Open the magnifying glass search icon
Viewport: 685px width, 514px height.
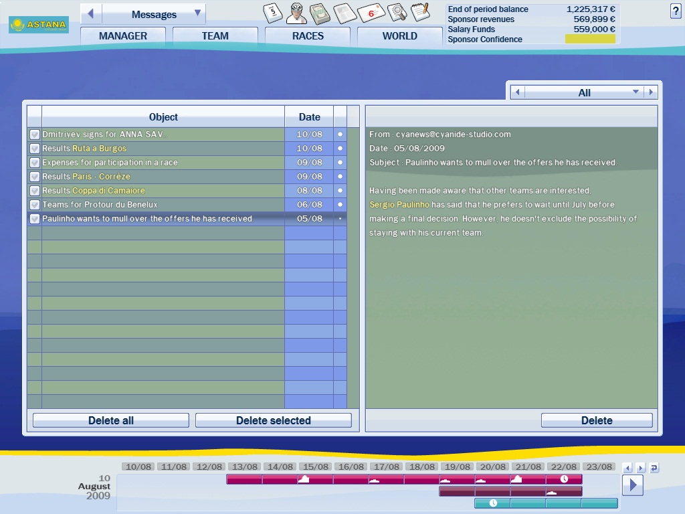(397, 12)
